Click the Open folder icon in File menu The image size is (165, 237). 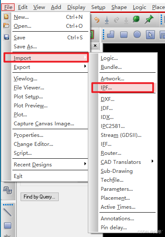(x=6, y=25)
